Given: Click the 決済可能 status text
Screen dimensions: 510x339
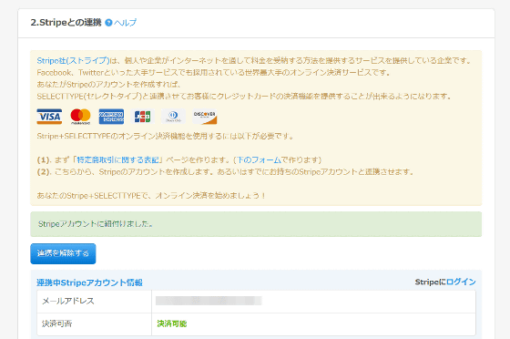Looking at the screenshot, I should point(172,324).
